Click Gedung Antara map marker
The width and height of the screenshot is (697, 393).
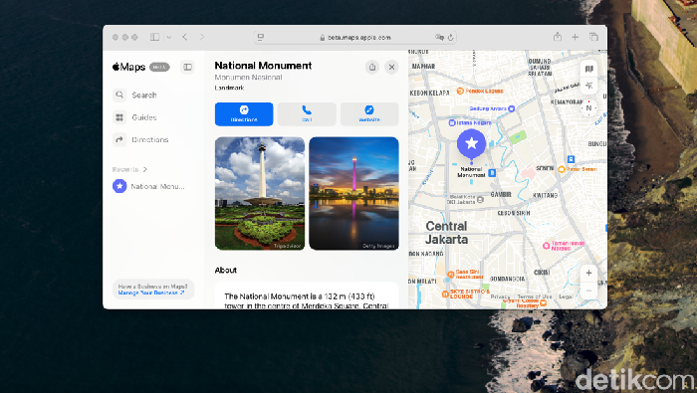(512, 108)
